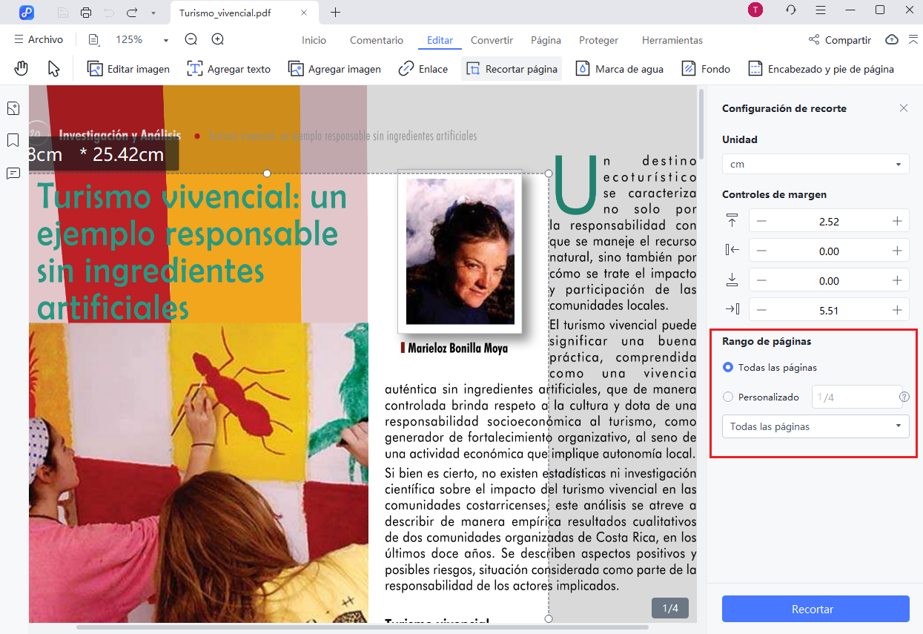
Task: Select the Hand tool
Action: click(x=21, y=68)
